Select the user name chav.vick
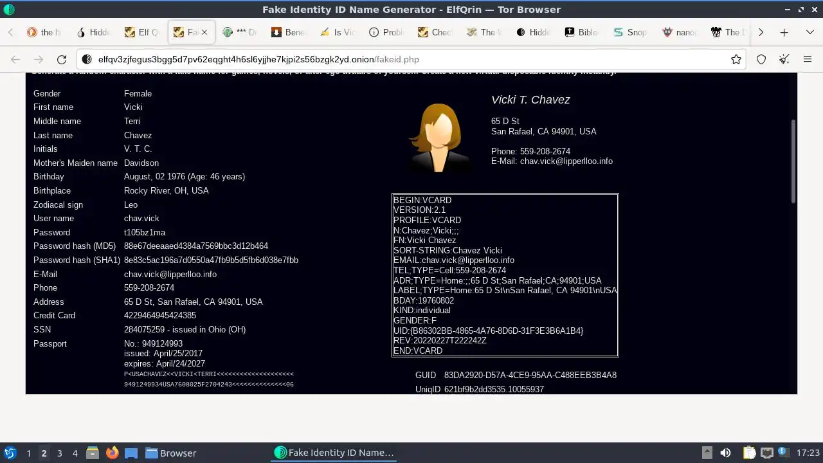Screen dimensions: 823x463 (x=141, y=219)
